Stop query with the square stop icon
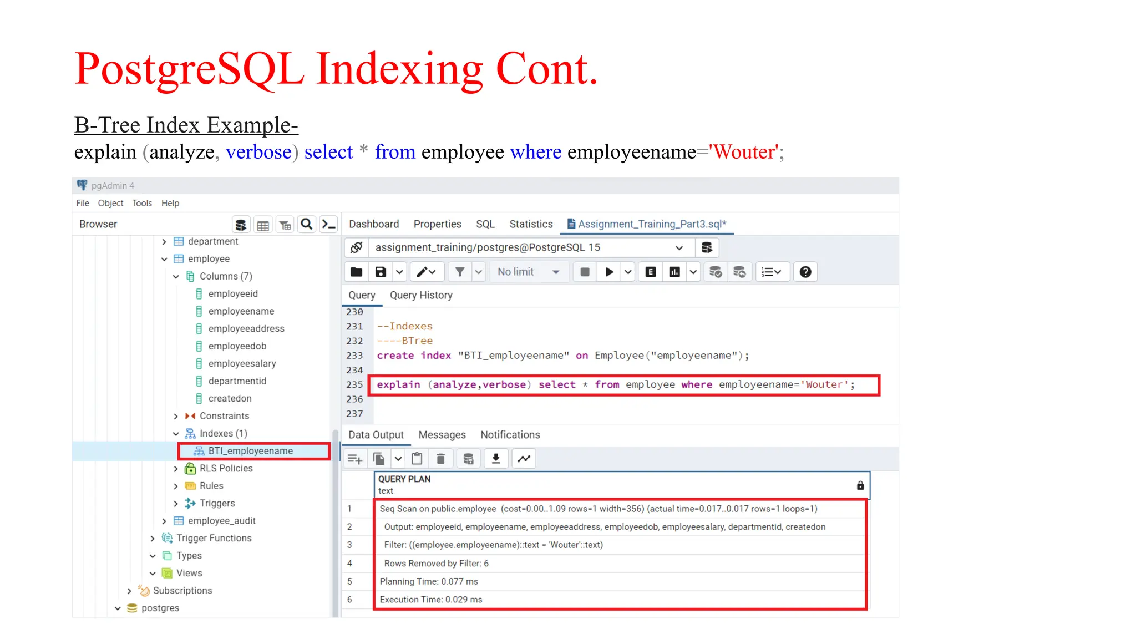1136x639 pixels. pos(585,272)
